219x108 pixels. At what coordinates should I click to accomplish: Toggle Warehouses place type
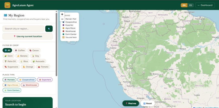click(30, 85)
